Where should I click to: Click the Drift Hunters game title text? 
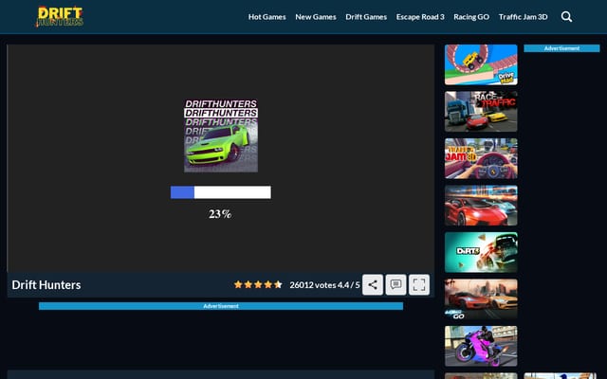tap(46, 284)
